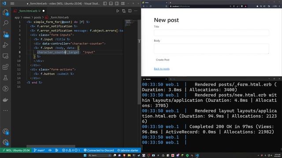282x158 pixels.
Task: Reload the browser page
Action: (x=151, y=6)
